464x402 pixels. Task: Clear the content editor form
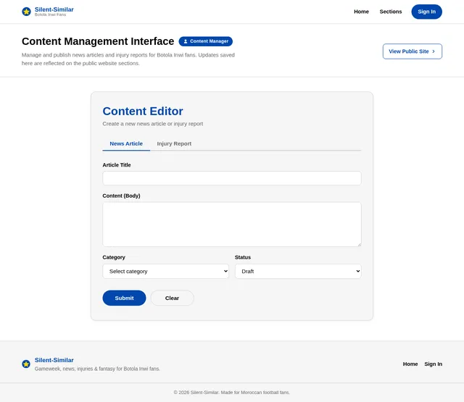(x=172, y=298)
